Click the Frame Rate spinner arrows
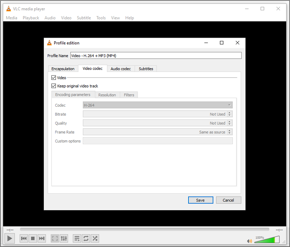Image resolution: width=290 pixels, height=247 pixels. point(230,132)
